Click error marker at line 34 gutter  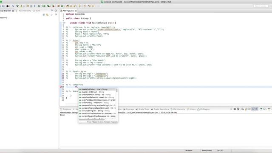tap(61, 87)
